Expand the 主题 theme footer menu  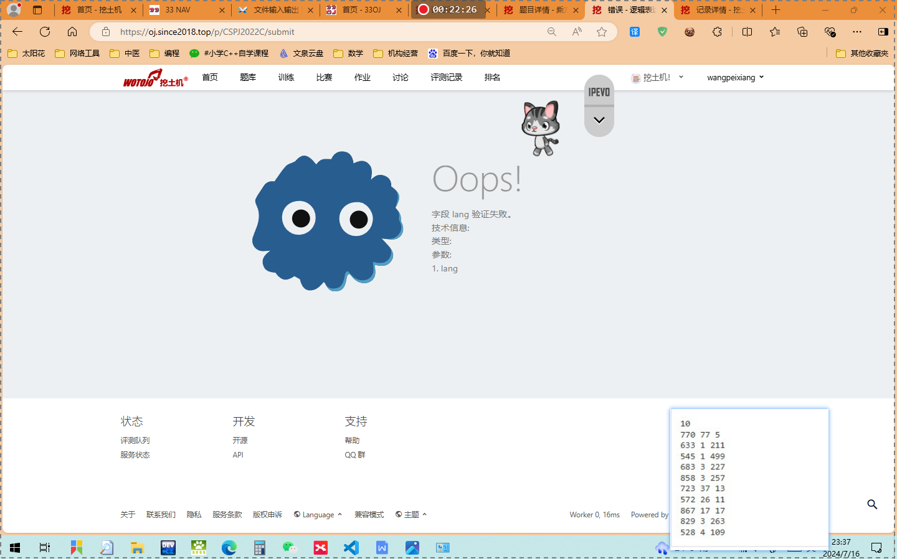411,515
